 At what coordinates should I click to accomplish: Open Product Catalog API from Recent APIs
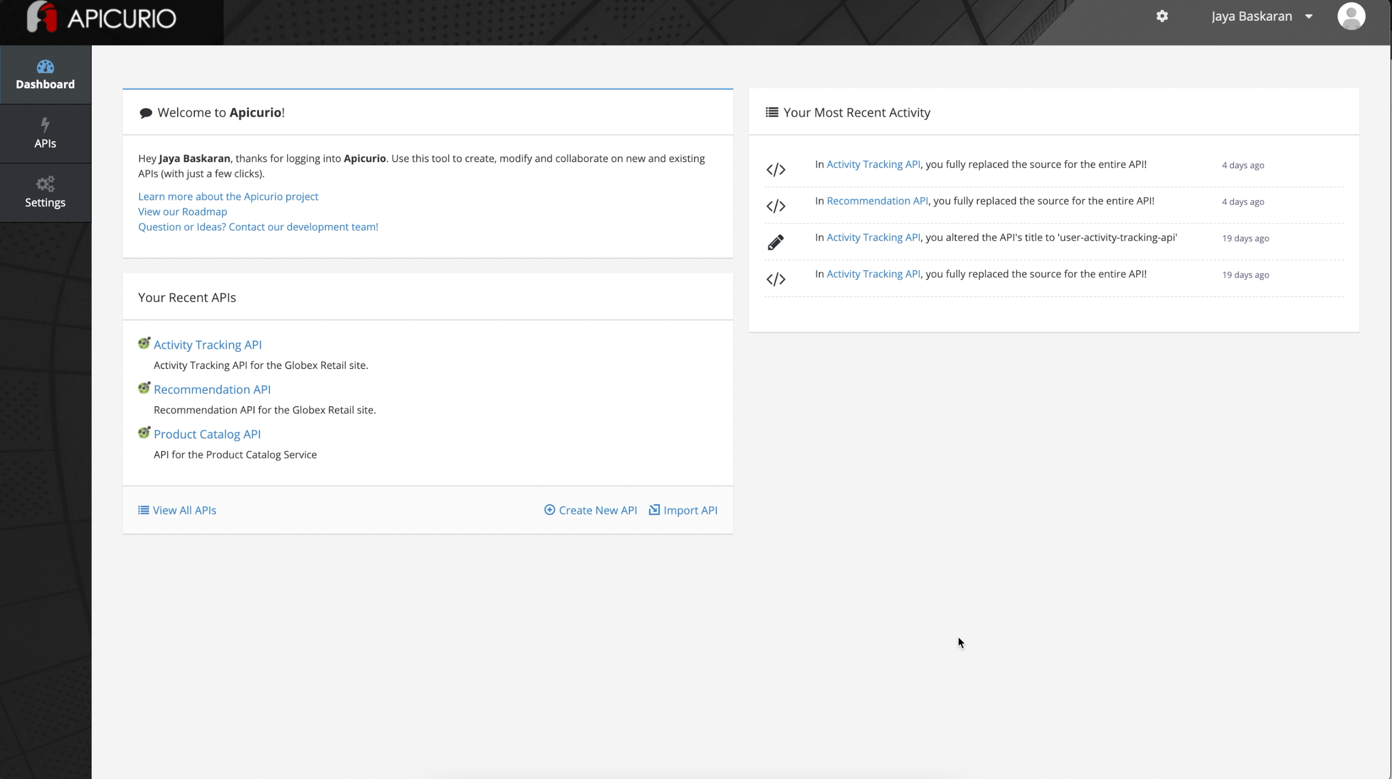tap(207, 434)
